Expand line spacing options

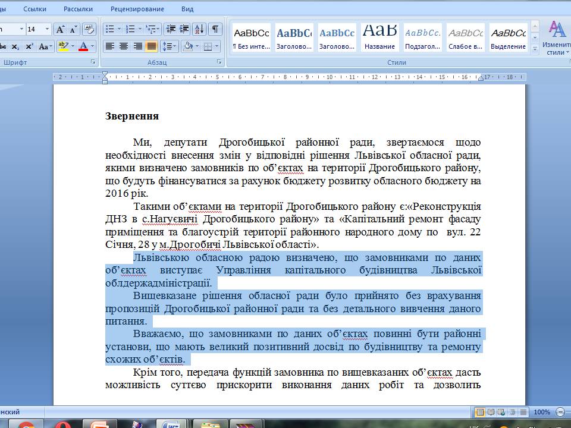[170, 46]
